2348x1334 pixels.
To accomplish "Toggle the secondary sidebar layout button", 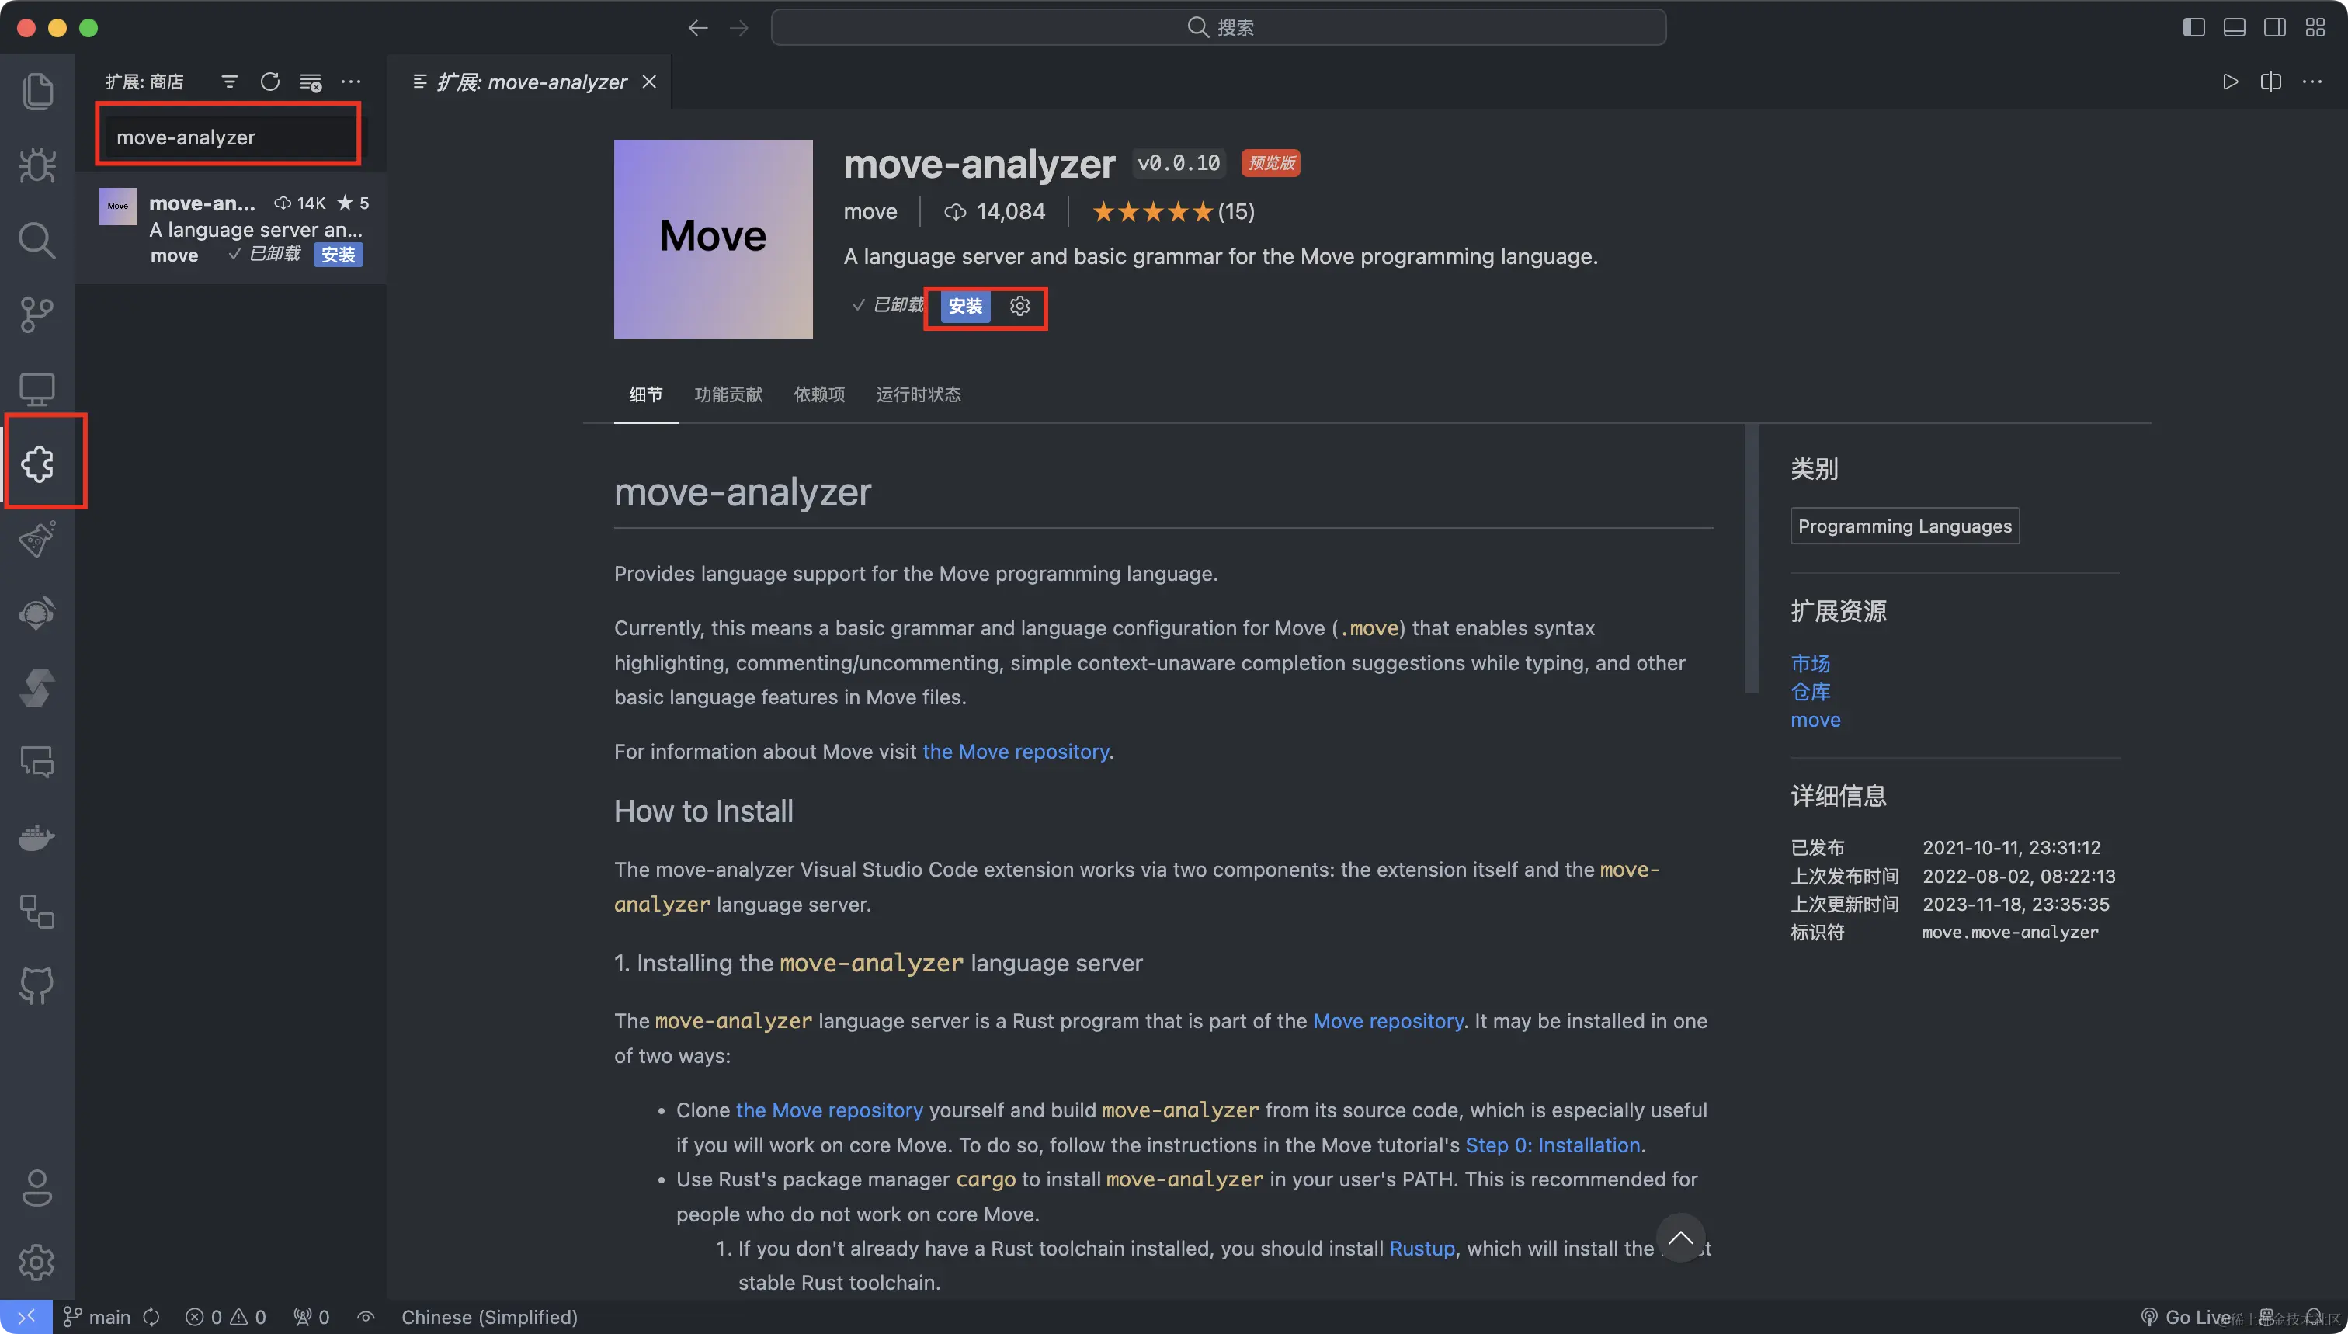I will (x=2273, y=27).
